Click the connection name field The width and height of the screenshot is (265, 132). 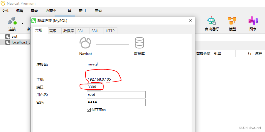click(x=135, y=65)
